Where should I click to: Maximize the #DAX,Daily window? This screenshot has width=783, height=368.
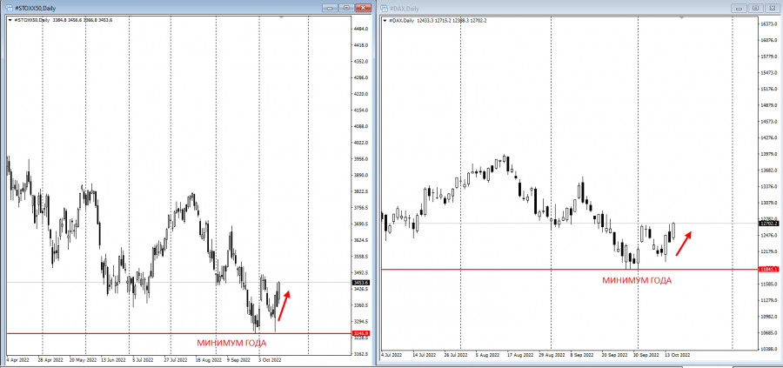tap(755, 9)
